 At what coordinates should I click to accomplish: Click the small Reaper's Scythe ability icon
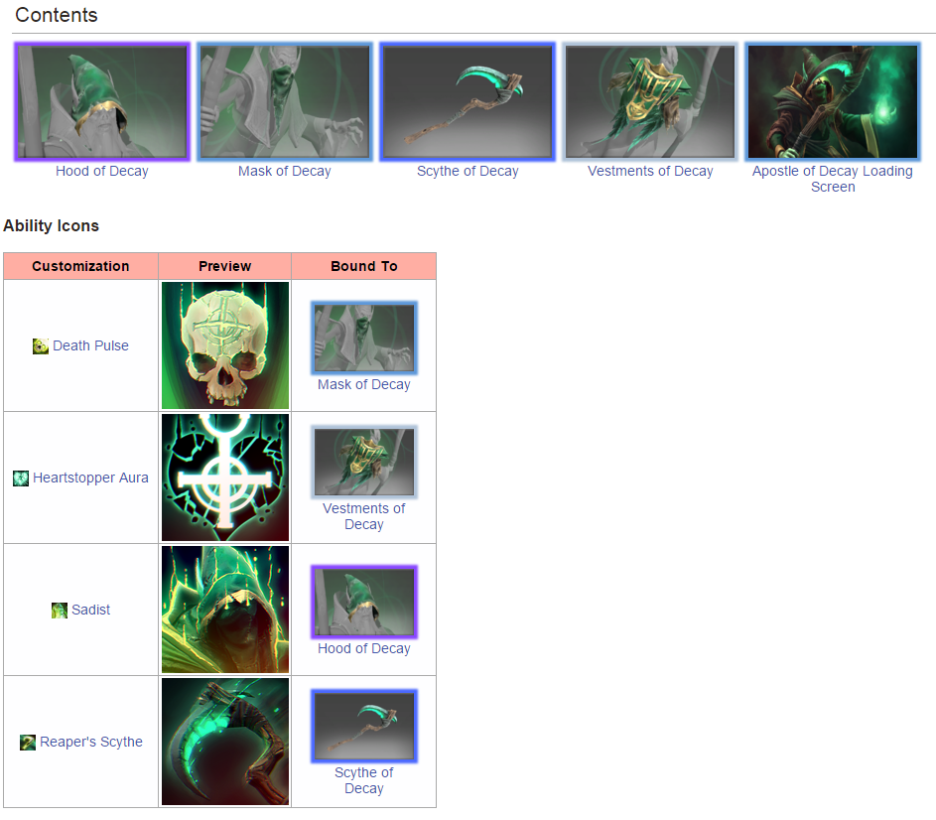pyautogui.click(x=28, y=742)
